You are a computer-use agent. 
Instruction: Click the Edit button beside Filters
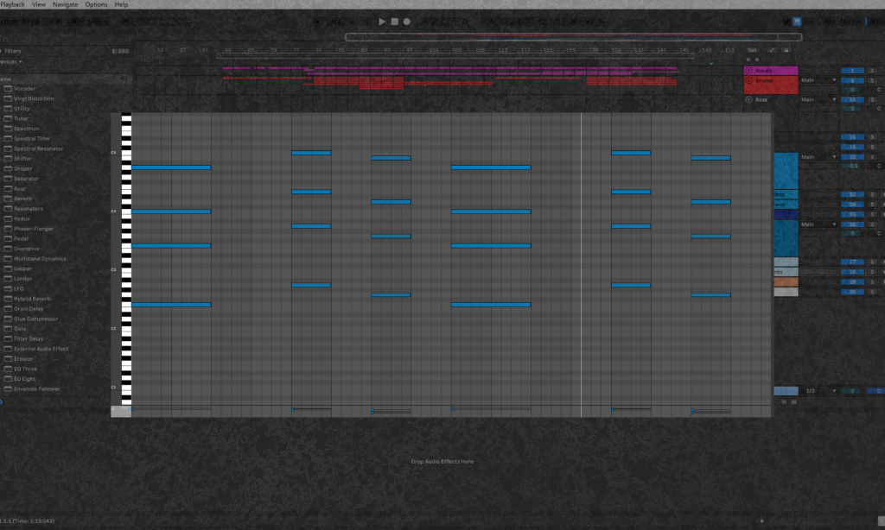click(x=121, y=51)
